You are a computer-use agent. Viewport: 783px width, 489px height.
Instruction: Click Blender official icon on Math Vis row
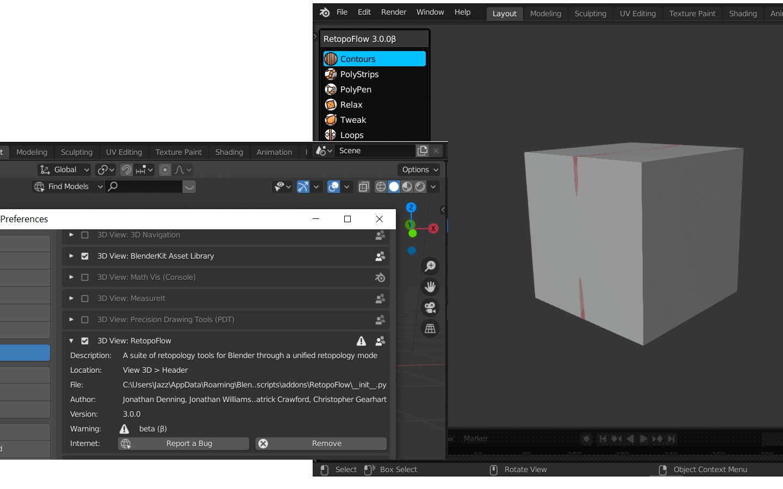click(x=380, y=277)
